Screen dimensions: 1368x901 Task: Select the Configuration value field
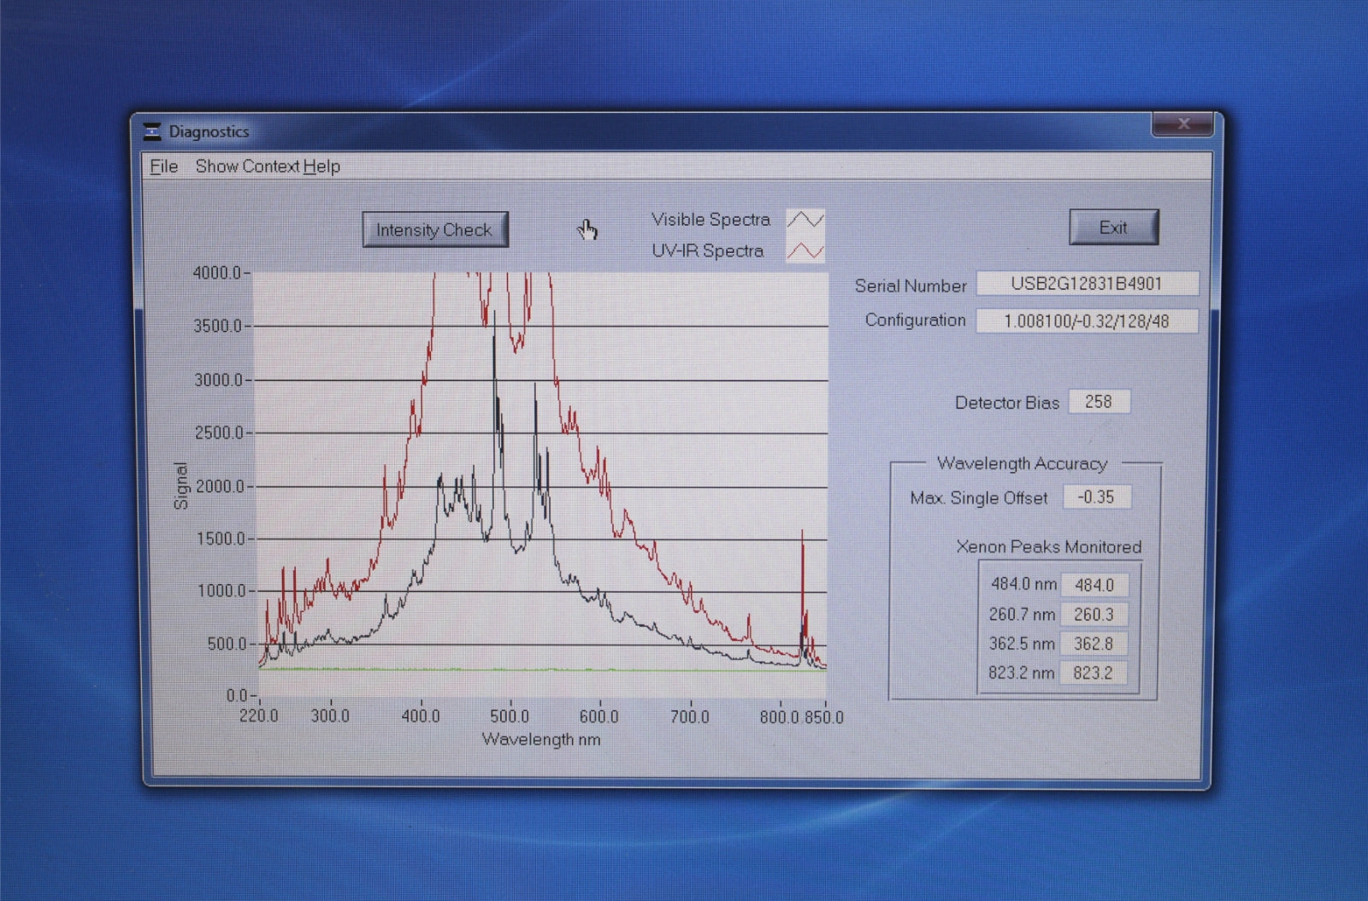point(1086,321)
